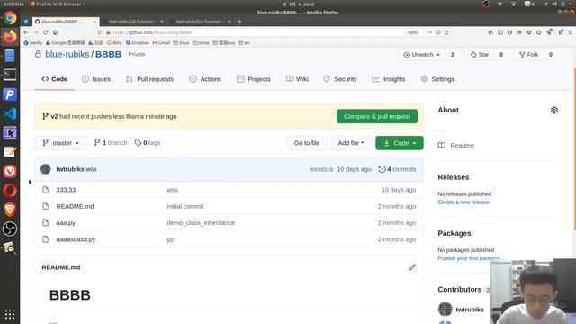Bookmark this page with star icon
The height and width of the screenshot is (324, 576).
pyautogui.click(x=446, y=32)
